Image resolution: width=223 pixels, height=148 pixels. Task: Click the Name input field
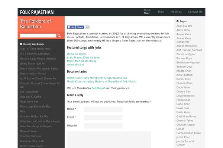pos(103,109)
